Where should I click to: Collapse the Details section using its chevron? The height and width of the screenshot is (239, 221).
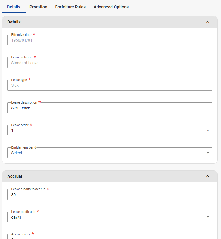pyautogui.click(x=207, y=22)
